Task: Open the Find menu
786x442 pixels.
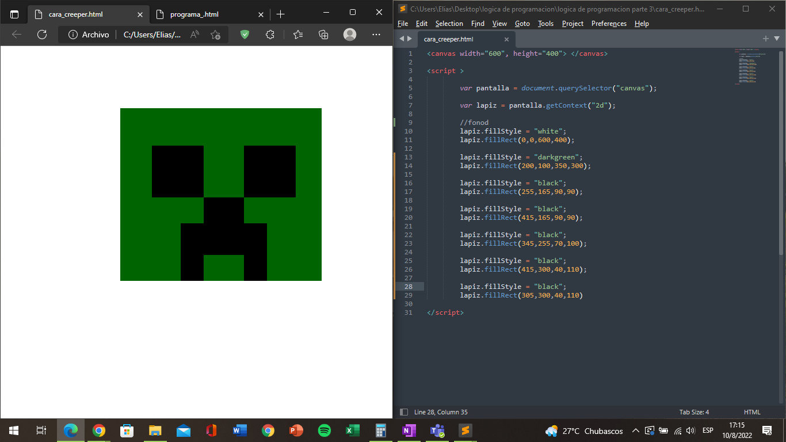Action: click(x=478, y=24)
